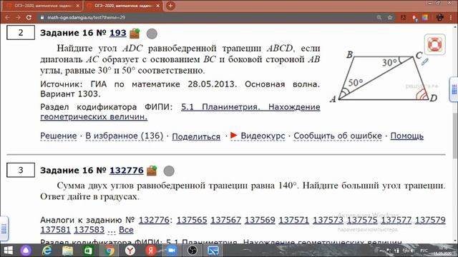Open Internet Explorer from the taskbar

tap(47, 251)
